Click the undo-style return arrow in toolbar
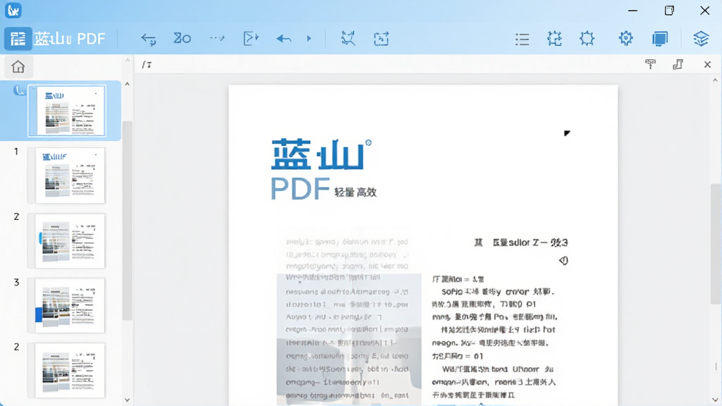The width and height of the screenshot is (722, 406). click(x=148, y=39)
